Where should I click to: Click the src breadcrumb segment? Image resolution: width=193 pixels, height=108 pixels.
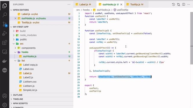click(x=78, y=10)
